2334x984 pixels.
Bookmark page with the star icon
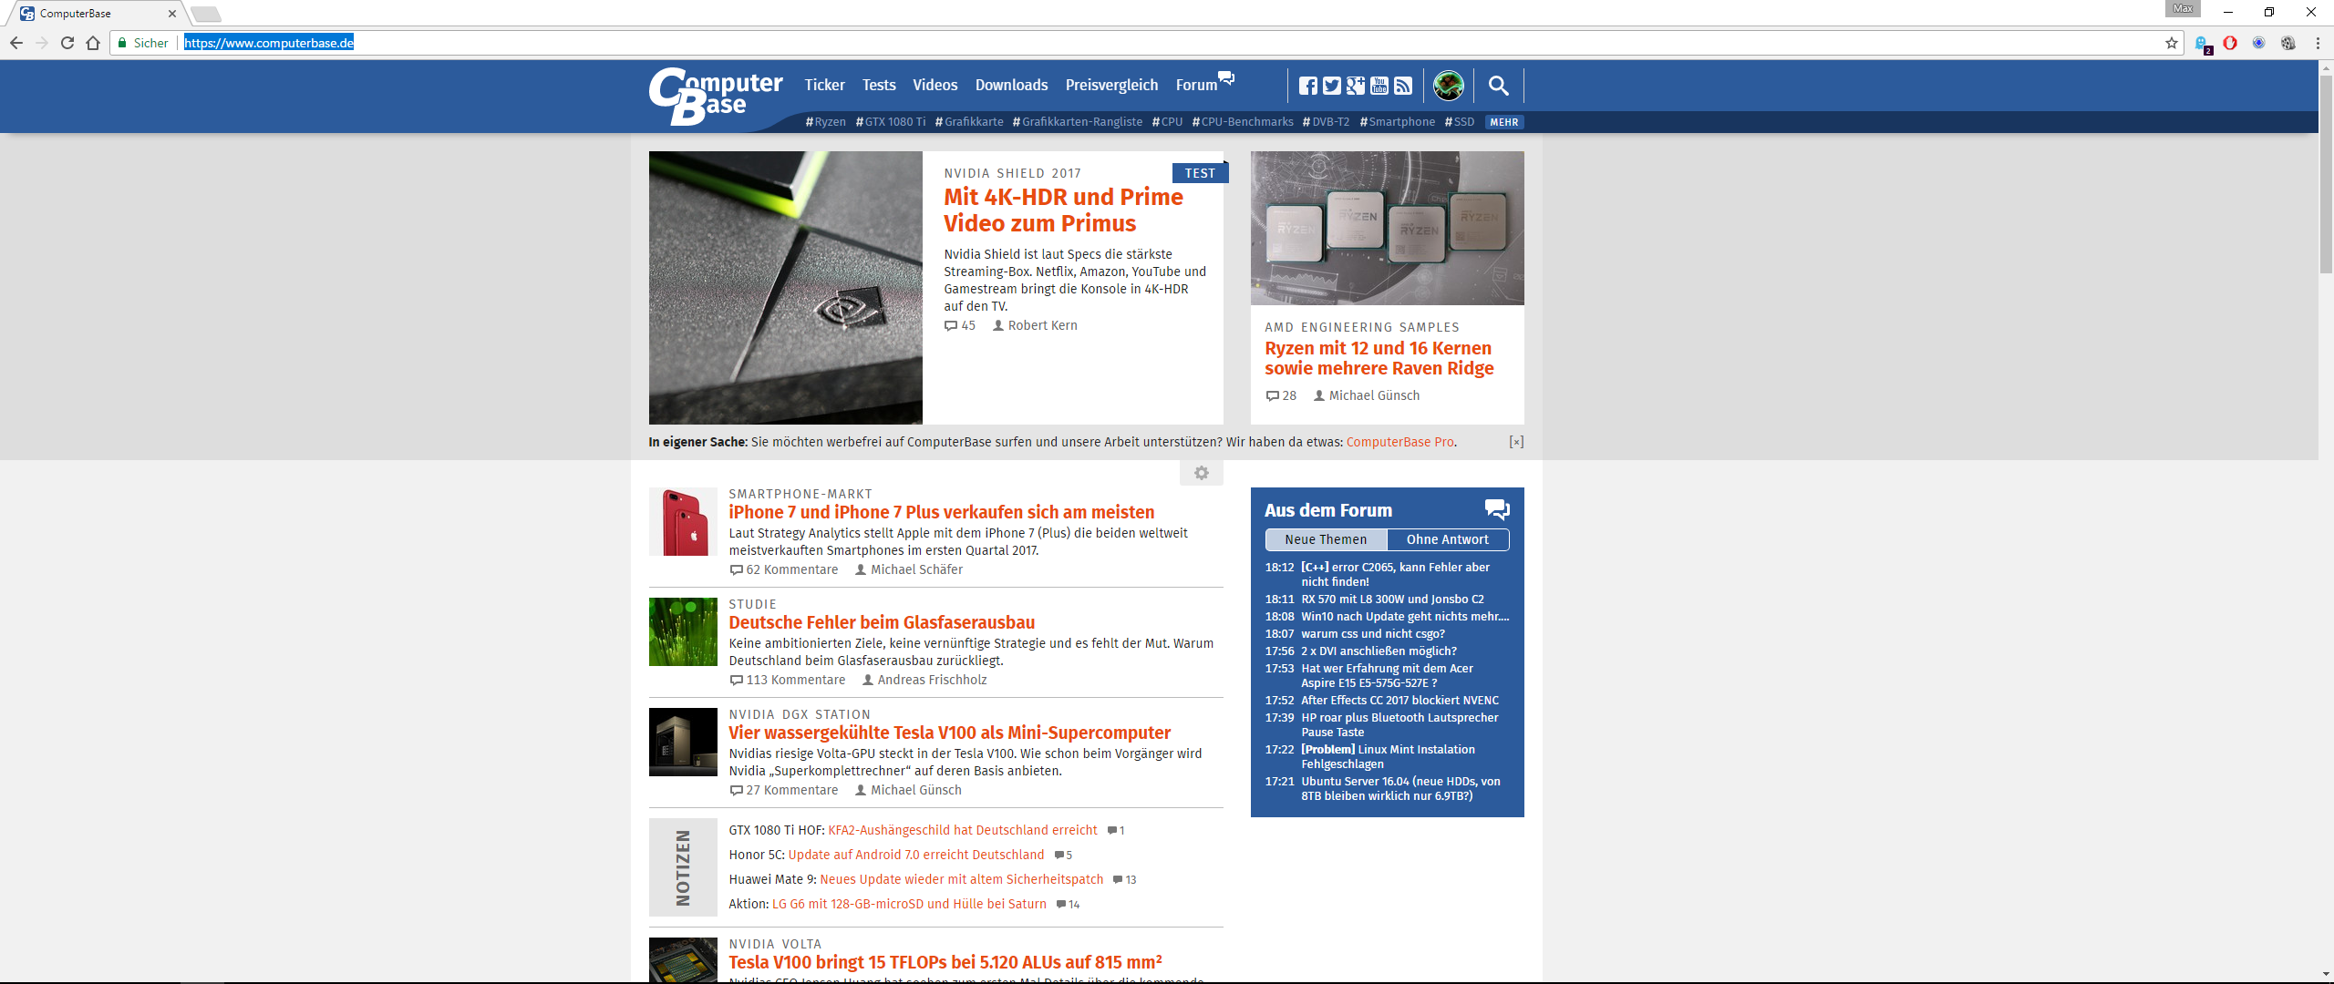[2171, 43]
